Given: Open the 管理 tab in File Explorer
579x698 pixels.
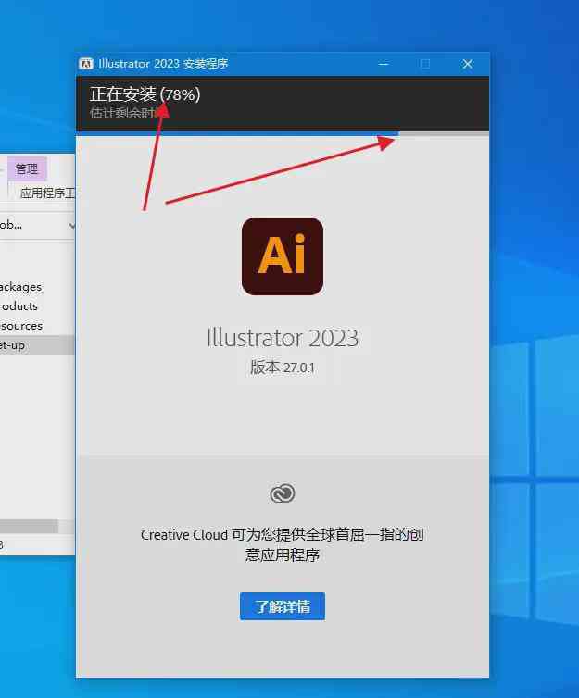Looking at the screenshot, I should 27,168.
